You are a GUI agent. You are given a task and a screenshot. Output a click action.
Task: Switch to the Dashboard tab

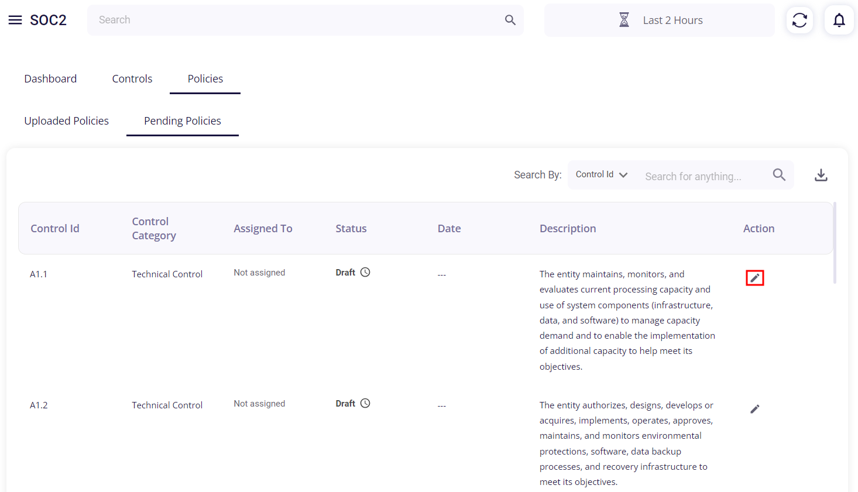pyautogui.click(x=50, y=78)
